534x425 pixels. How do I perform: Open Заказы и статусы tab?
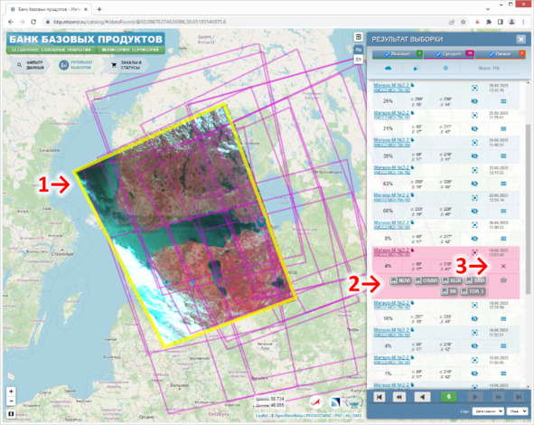point(126,65)
